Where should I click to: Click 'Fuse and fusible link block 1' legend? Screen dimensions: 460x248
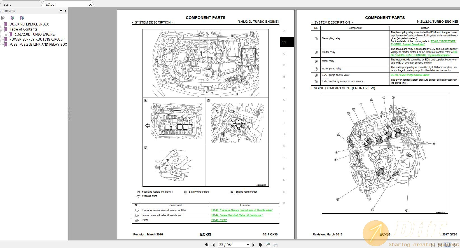[x=157, y=192]
